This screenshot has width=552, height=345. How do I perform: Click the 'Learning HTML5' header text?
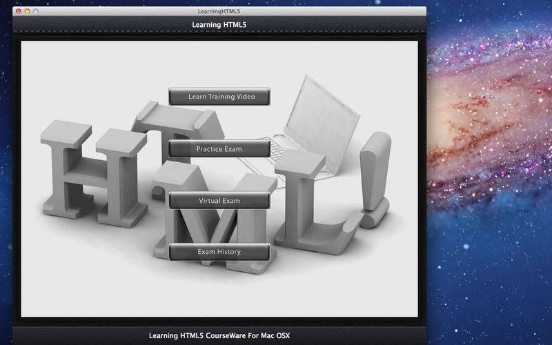(x=219, y=25)
